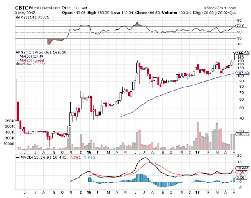Click the Chg +28.80 (+20.92%) value
The width and height of the screenshot is (251, 198).
coord(213,13)
